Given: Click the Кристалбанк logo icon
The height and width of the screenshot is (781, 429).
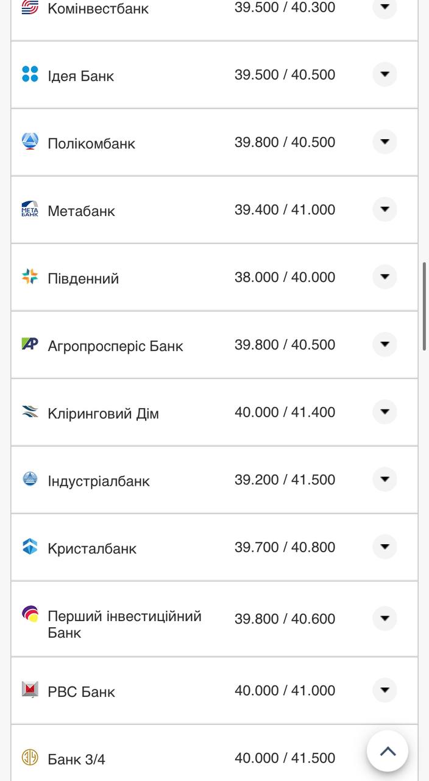Looking at the screenshot, I should (x=30, y=547).
